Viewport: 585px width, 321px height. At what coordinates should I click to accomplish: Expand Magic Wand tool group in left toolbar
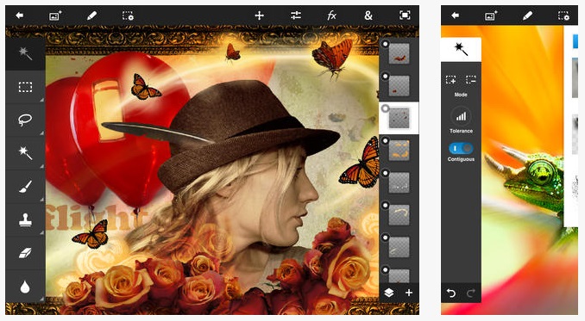(25, 152)
